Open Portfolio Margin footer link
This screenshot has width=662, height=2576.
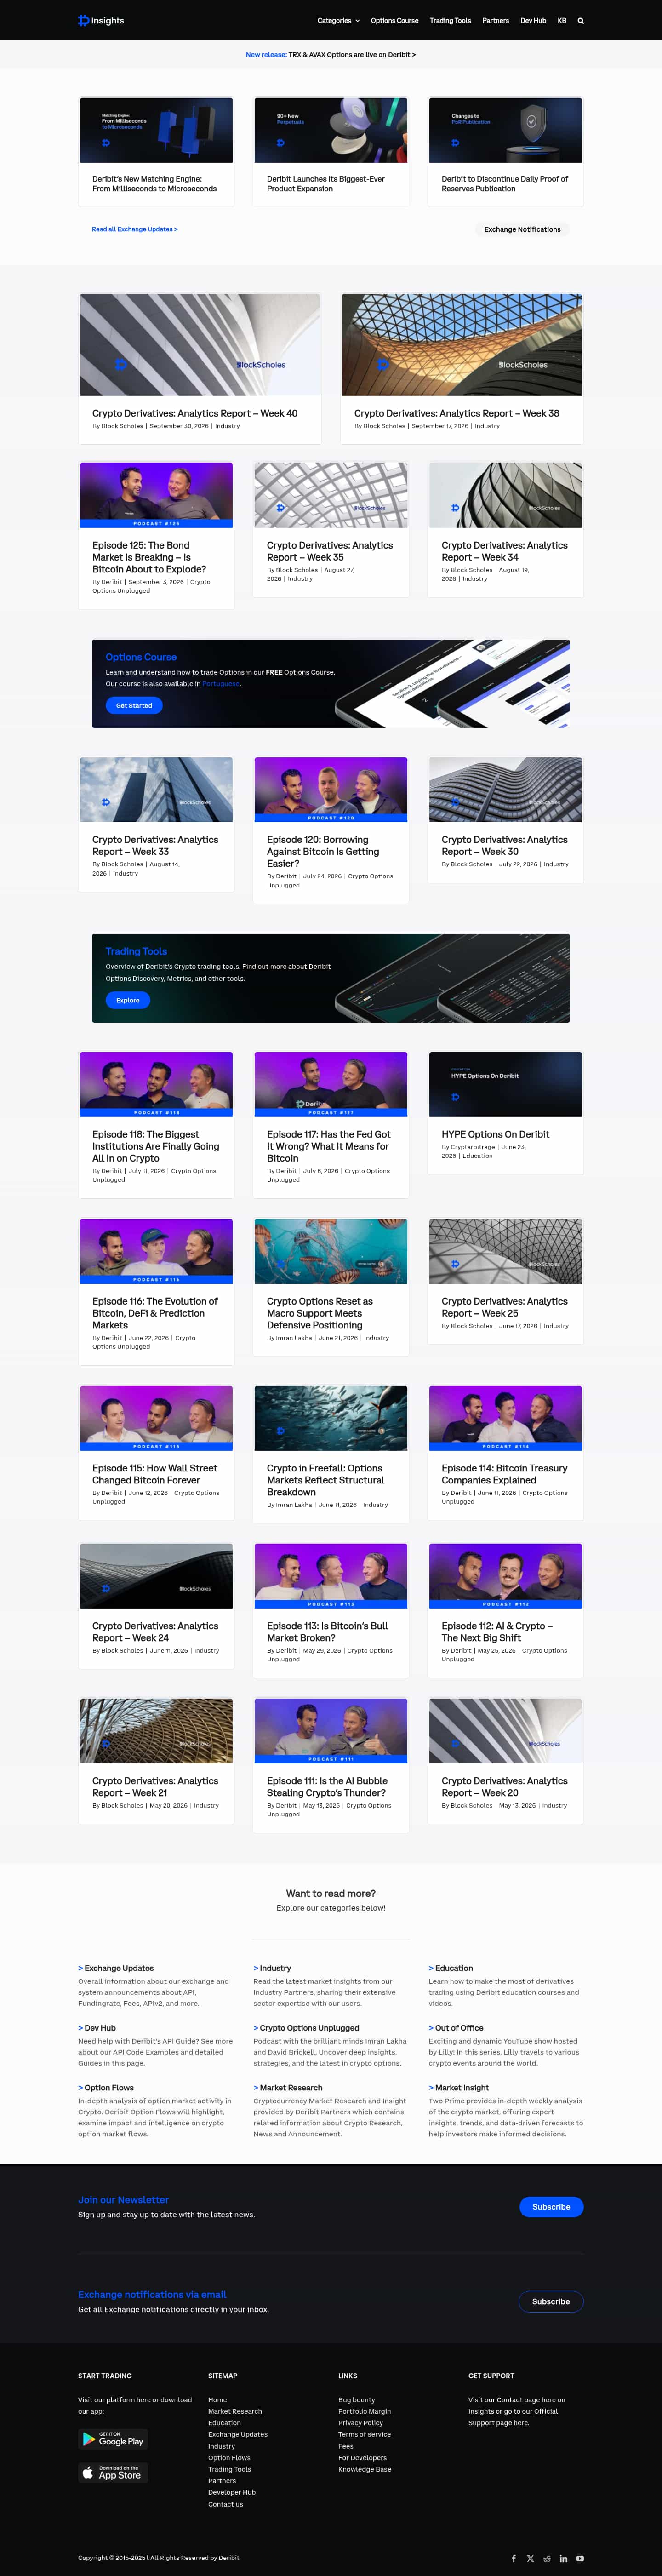click(x=365, y=2411)
